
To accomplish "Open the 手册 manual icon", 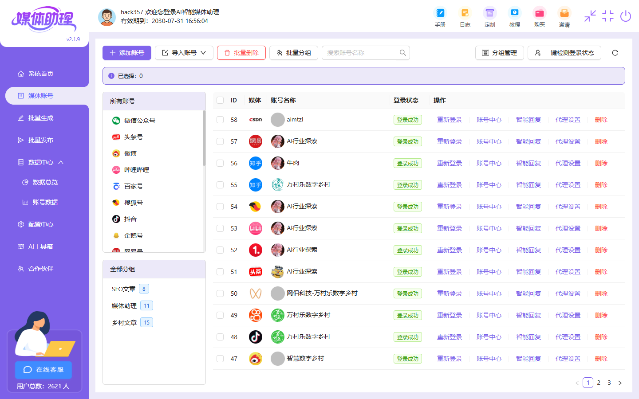I will 440,17.
